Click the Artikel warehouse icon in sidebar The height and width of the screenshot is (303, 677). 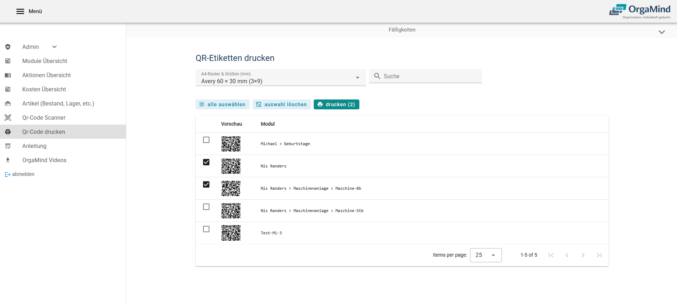[8, 103]
